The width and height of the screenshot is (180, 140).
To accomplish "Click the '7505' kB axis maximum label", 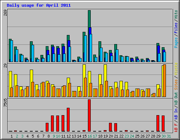I will (x=5, y=103).
